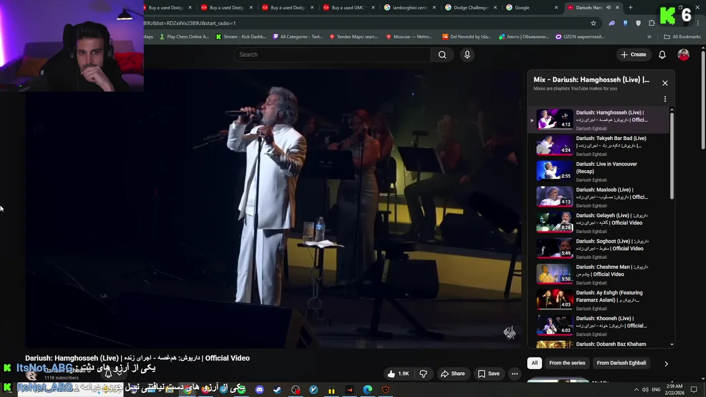706x397 pixels.
Task: Close the Mix playlist panel
Action: [665, 83]
